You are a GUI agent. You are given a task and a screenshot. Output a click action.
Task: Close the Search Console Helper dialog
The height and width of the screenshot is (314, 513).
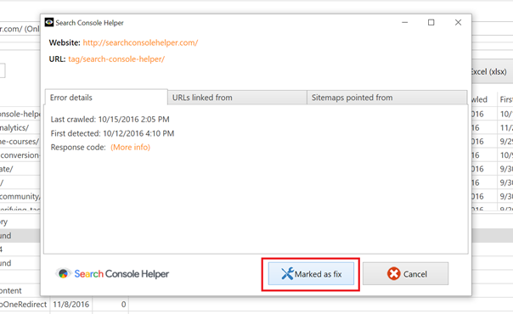coord(458,23)
